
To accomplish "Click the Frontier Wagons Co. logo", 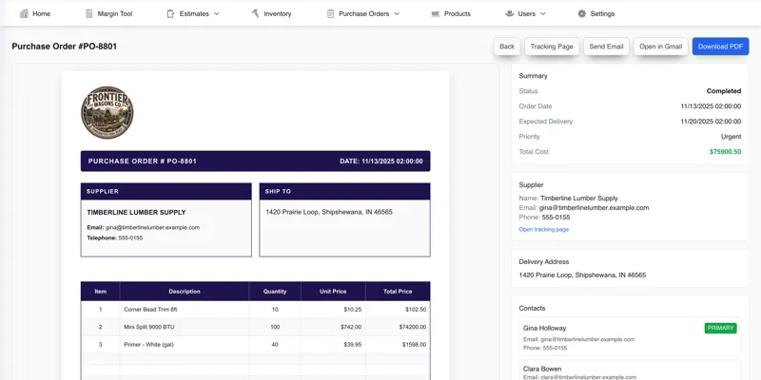I will (107, 112).
